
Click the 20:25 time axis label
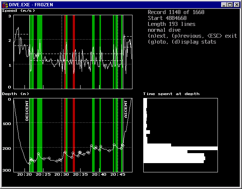tap(43, 175)
